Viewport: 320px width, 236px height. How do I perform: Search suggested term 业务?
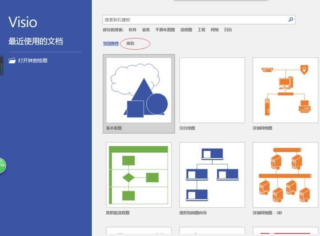coord(146,30)
